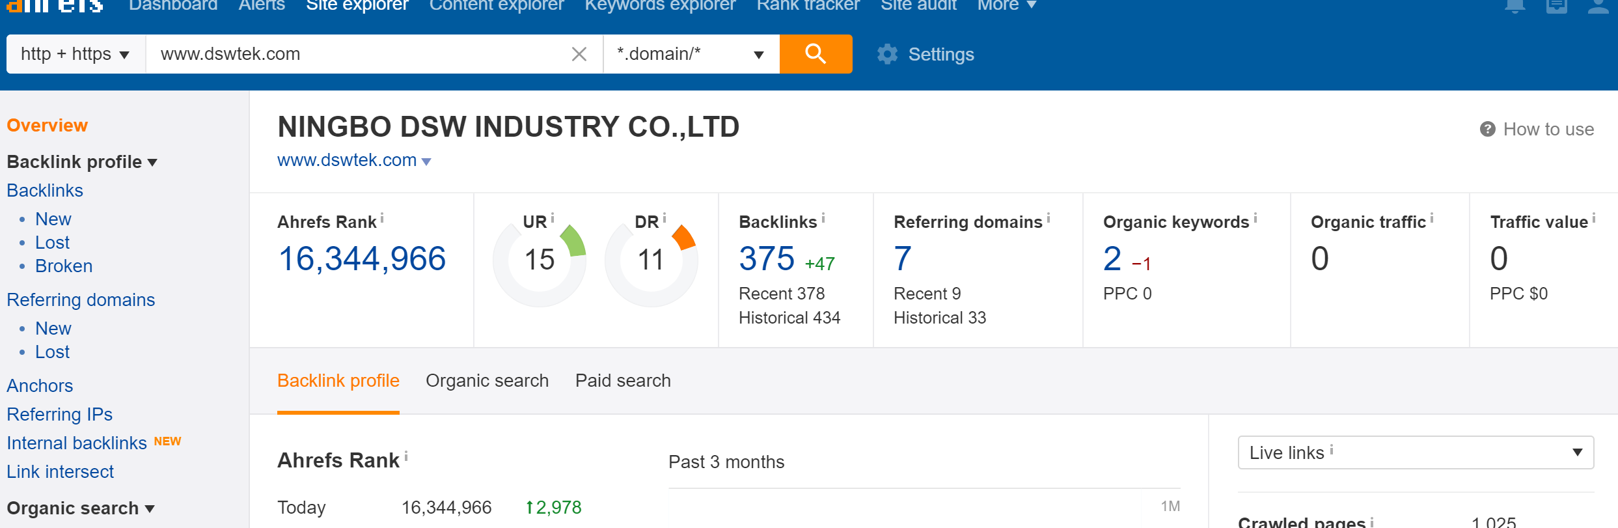Open Settings gear icon
The image size is (1618, 528).
click(x=887, y=54)
